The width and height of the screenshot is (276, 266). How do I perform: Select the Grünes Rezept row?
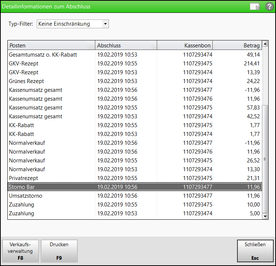[135, 81]
